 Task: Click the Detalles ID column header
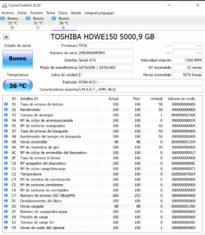pos(29,99)
